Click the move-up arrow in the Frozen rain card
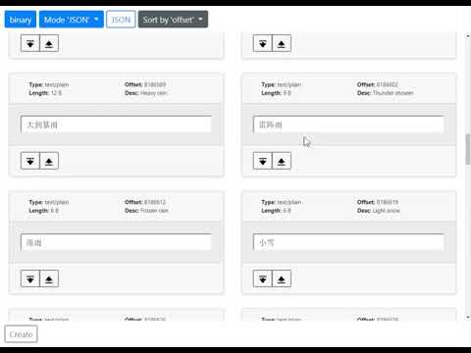Viewport: 471px width, 353px height. (49, 278)
